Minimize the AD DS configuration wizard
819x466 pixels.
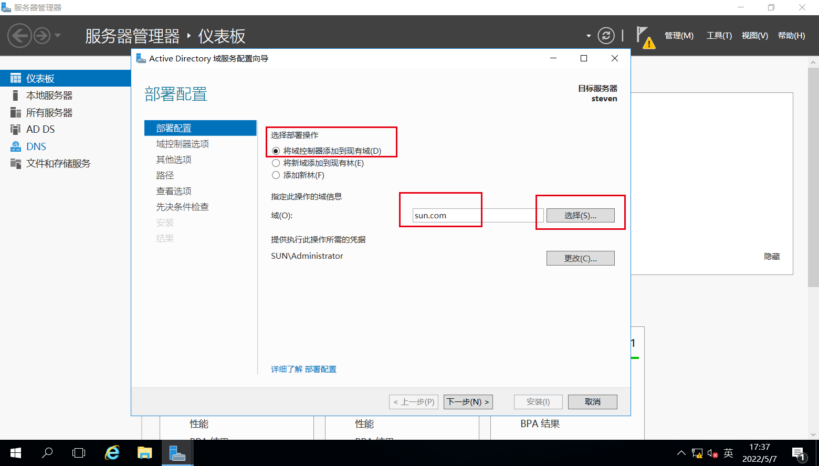(x=553, y=58)
